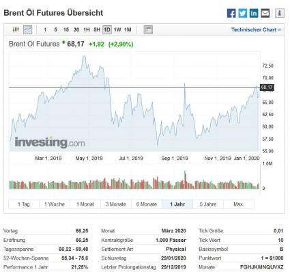Select the 5H interval
290x272 pixels.
click(x=97, y=29)
